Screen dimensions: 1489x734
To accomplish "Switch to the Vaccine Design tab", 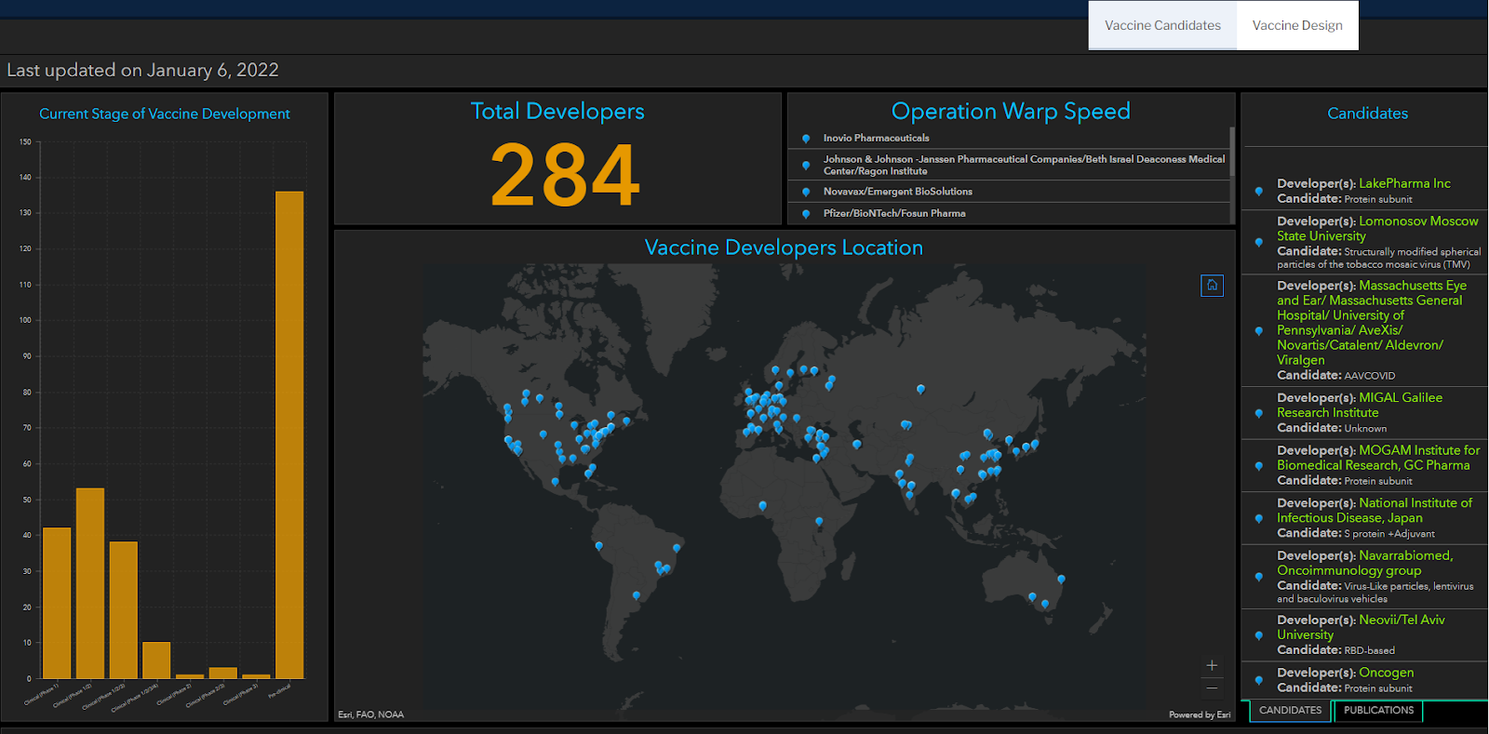I will click(x=1297, y=25).
